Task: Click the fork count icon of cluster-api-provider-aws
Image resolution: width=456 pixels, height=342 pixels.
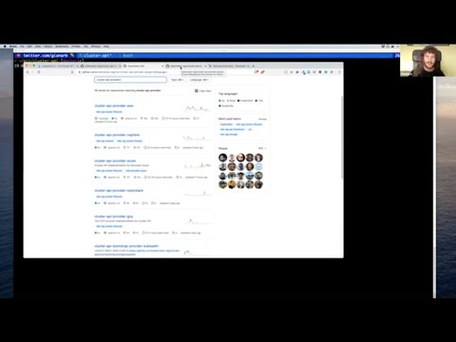Action: (142, 119)
